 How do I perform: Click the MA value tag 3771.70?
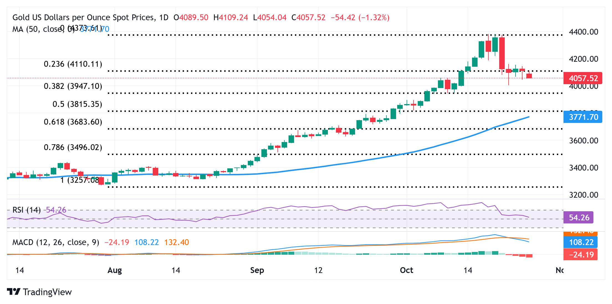583,117
